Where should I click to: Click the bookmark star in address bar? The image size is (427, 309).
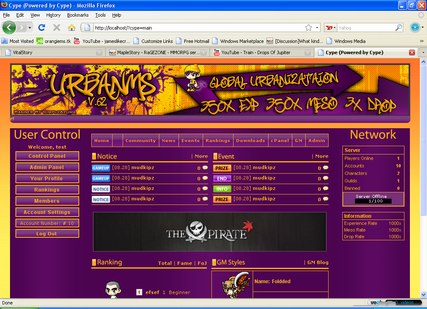click(308, 28)
